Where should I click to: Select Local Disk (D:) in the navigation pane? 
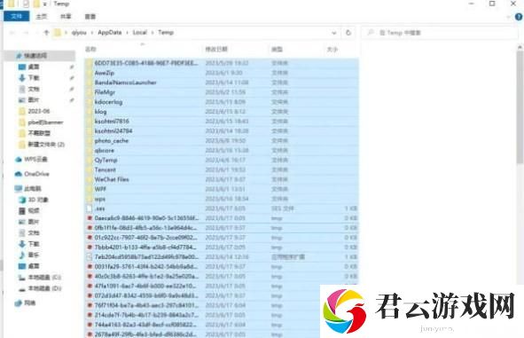pos(40,288)
